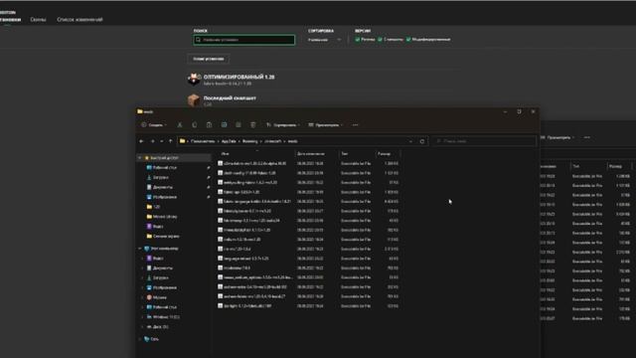636x358 pixels.
Task: Click the Загрузки icon under Быстрый доступ
Action: coord(149,177)
